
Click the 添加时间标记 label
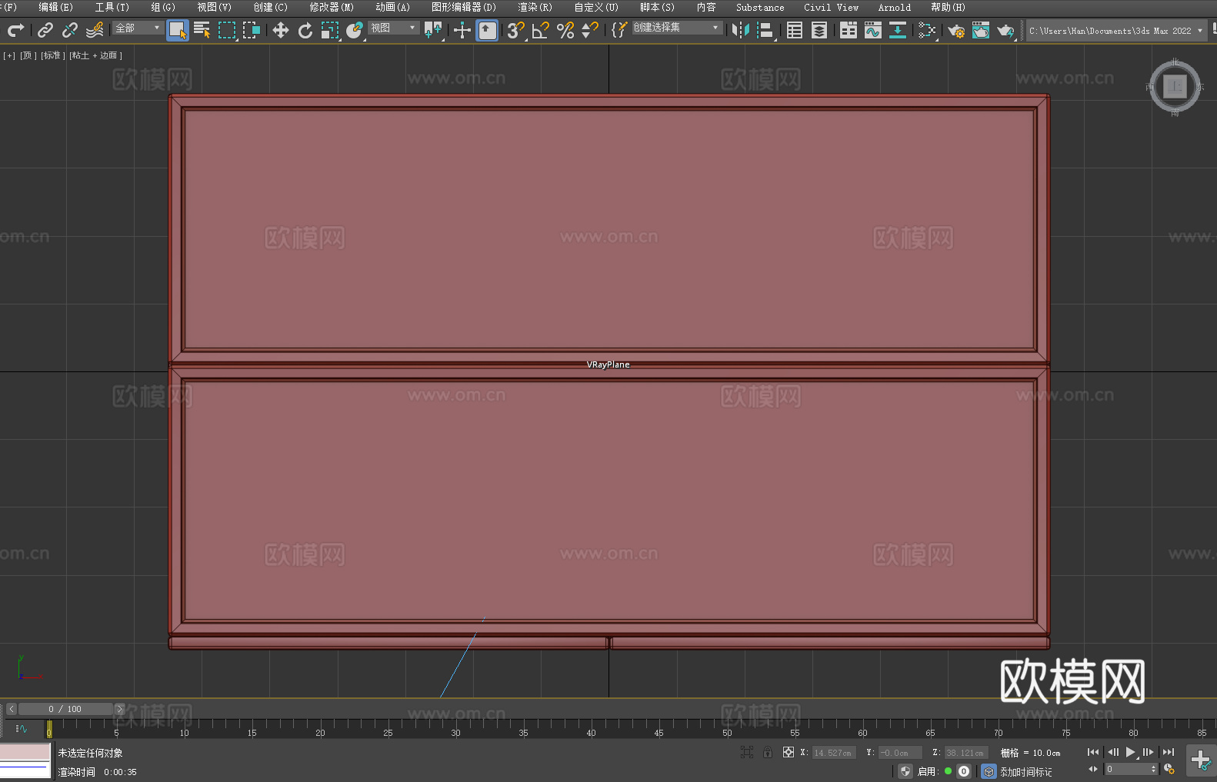(1025, 771)
